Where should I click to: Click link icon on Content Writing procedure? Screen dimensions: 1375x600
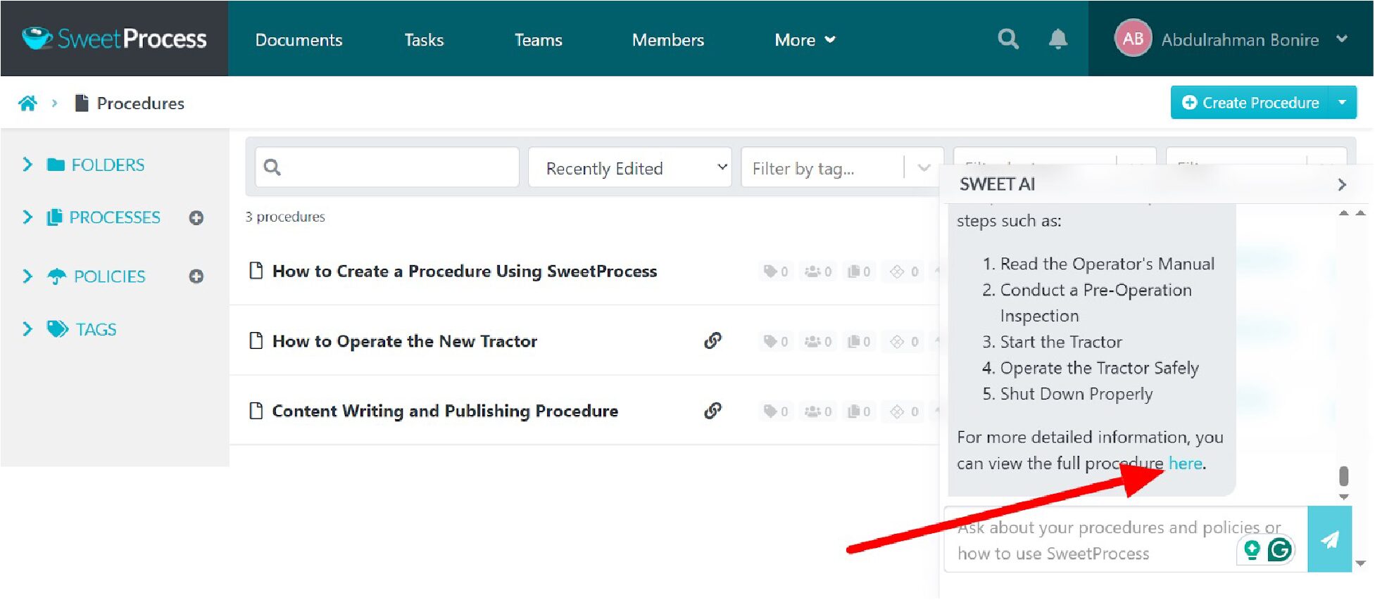(x=712, y=411)
